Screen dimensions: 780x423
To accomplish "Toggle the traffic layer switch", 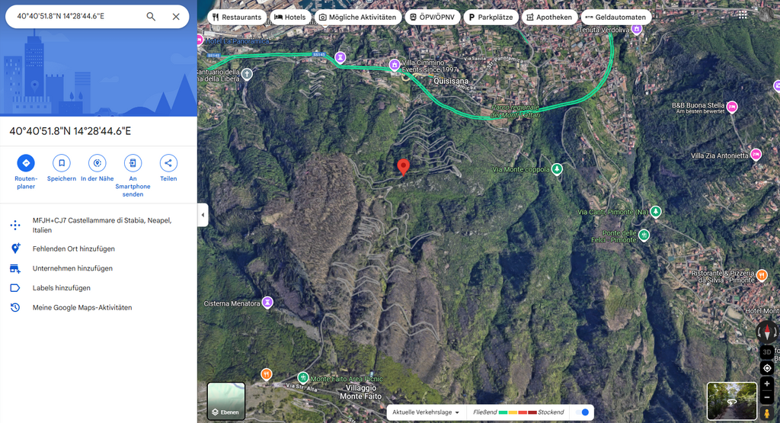I will coord(582,412).
